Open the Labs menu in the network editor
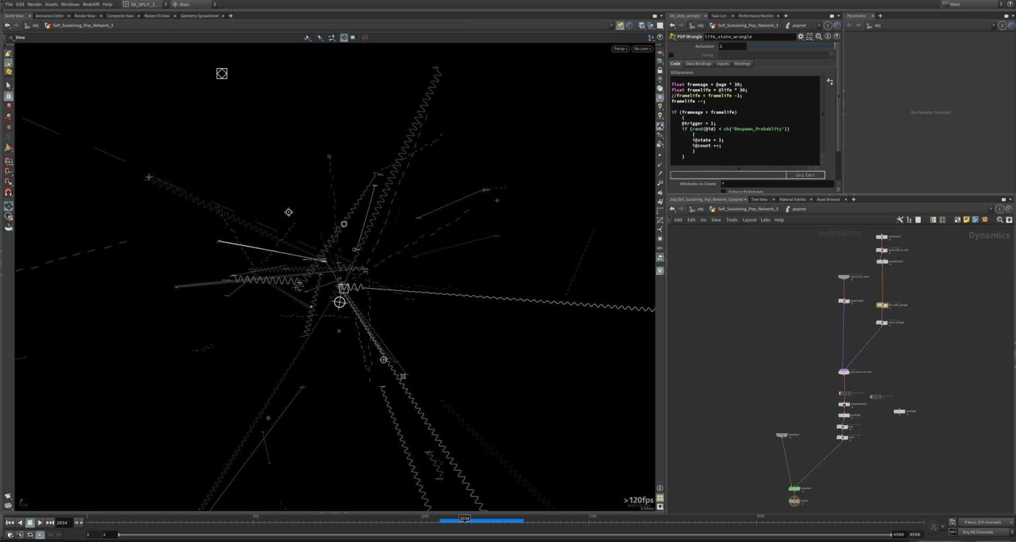 pos(765,219)
